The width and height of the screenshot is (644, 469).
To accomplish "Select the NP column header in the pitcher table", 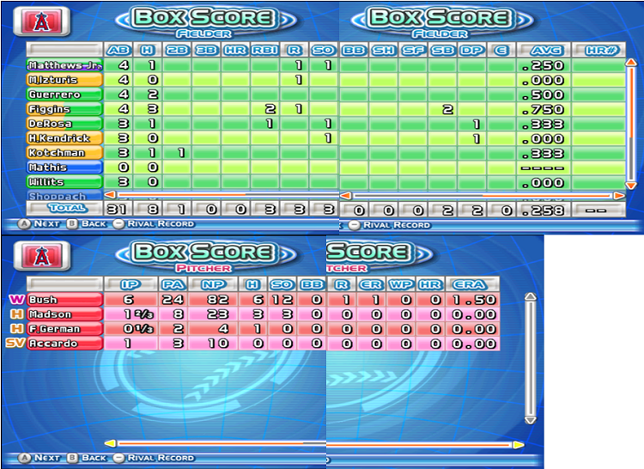I will coord(214,284).
